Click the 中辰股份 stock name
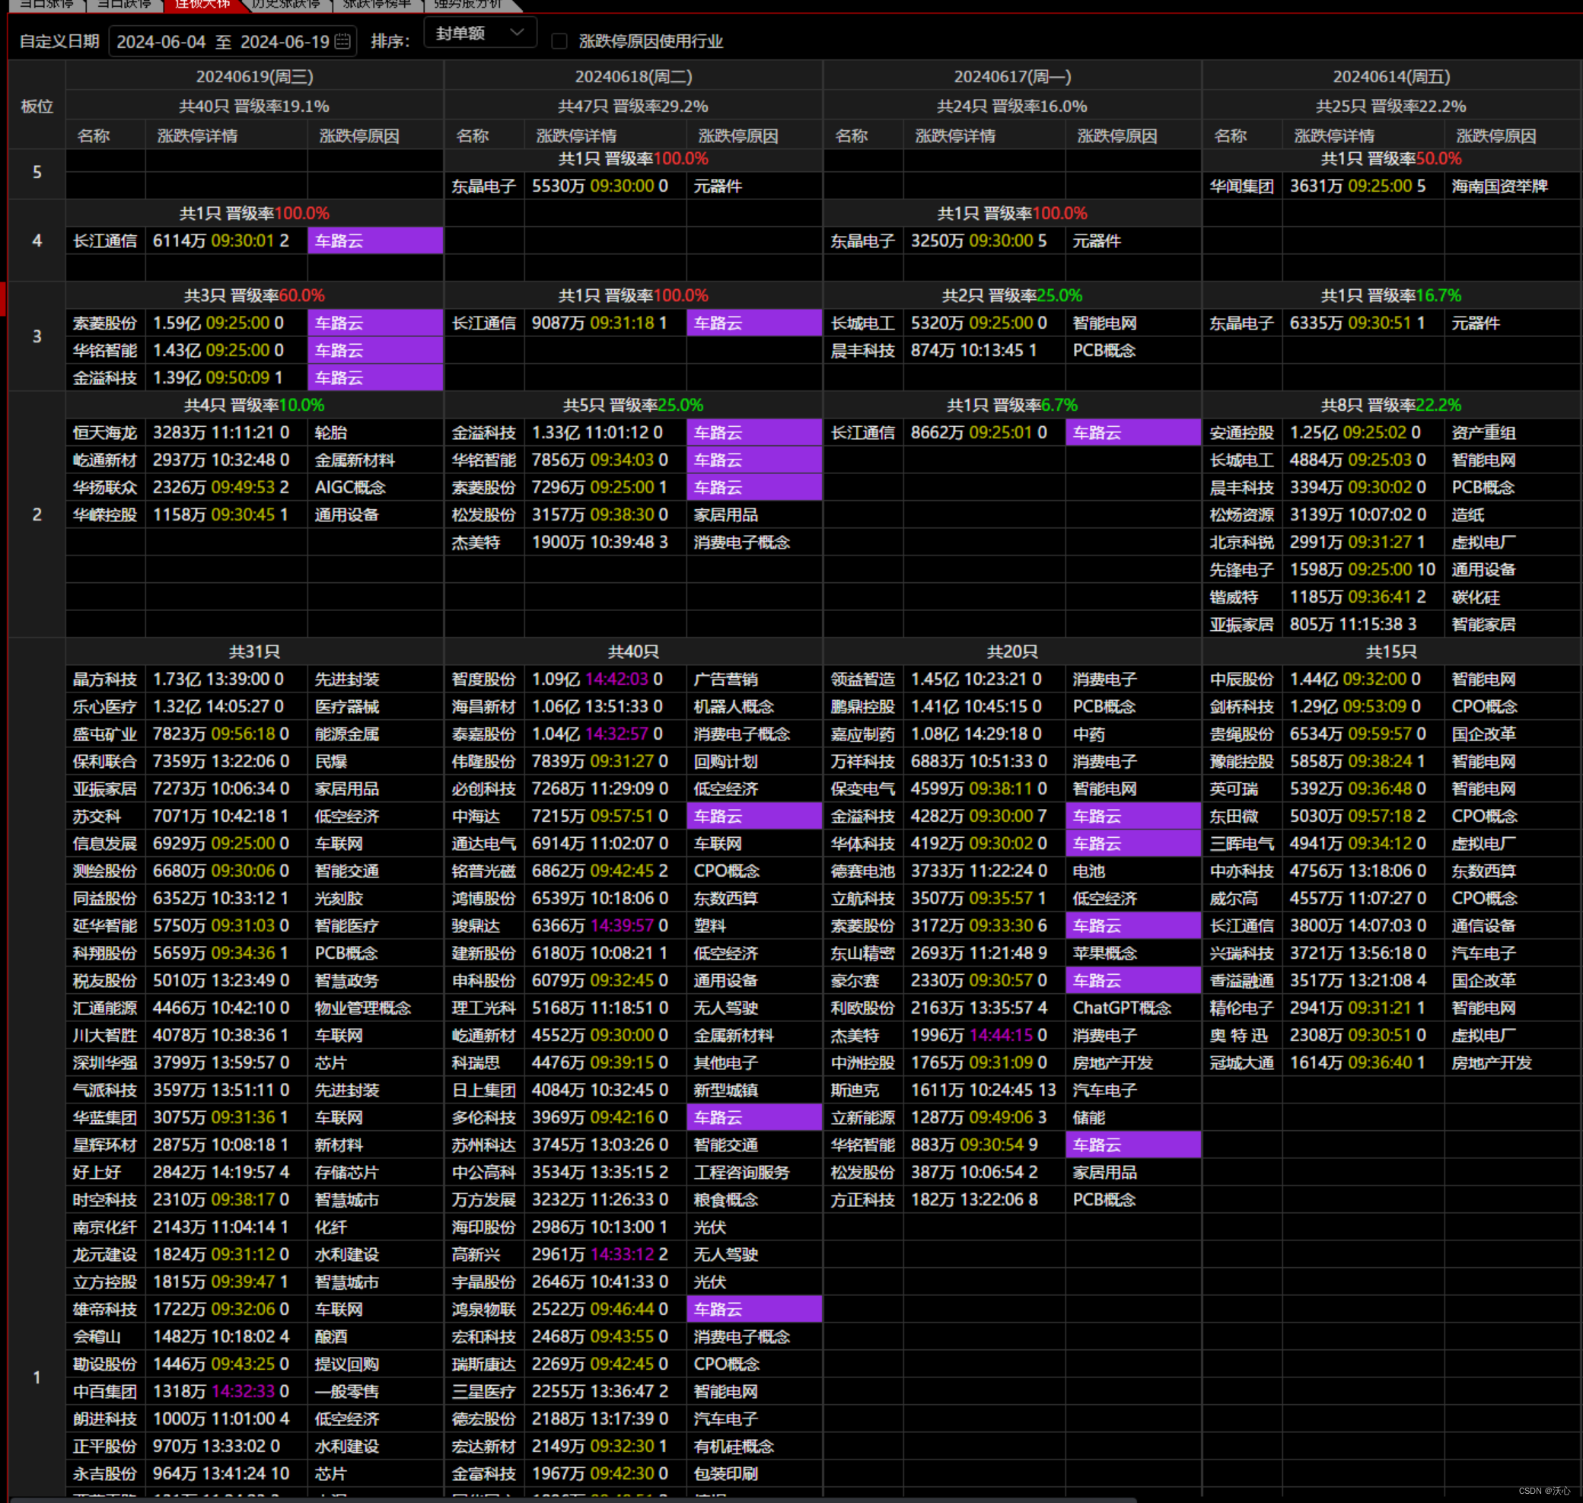Viewport: 1583px width, 1503px height. pos(1242,680)
